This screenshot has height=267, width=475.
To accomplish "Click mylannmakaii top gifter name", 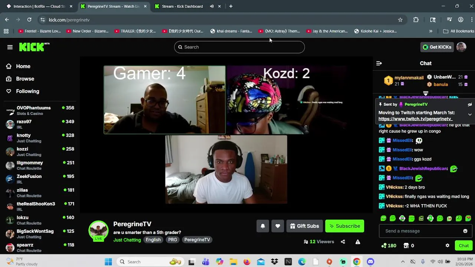I will (x=409, y=78).
